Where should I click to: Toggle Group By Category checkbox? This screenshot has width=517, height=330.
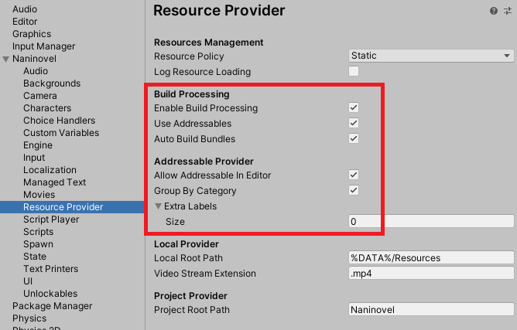(x=354, y=191)
